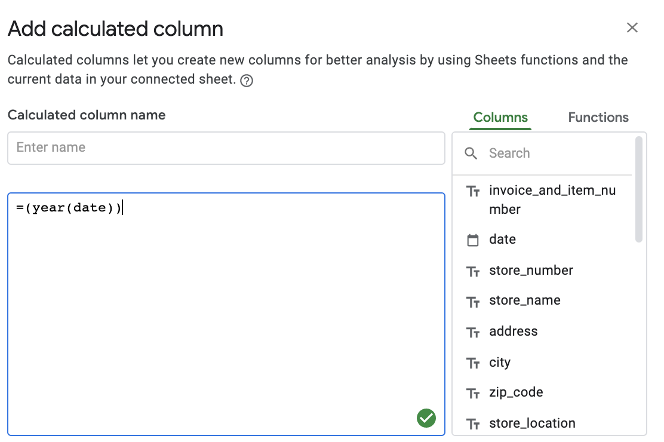Click the green formula valid checkmark
The height and width of the screenshot is (442, 664).
426,418
